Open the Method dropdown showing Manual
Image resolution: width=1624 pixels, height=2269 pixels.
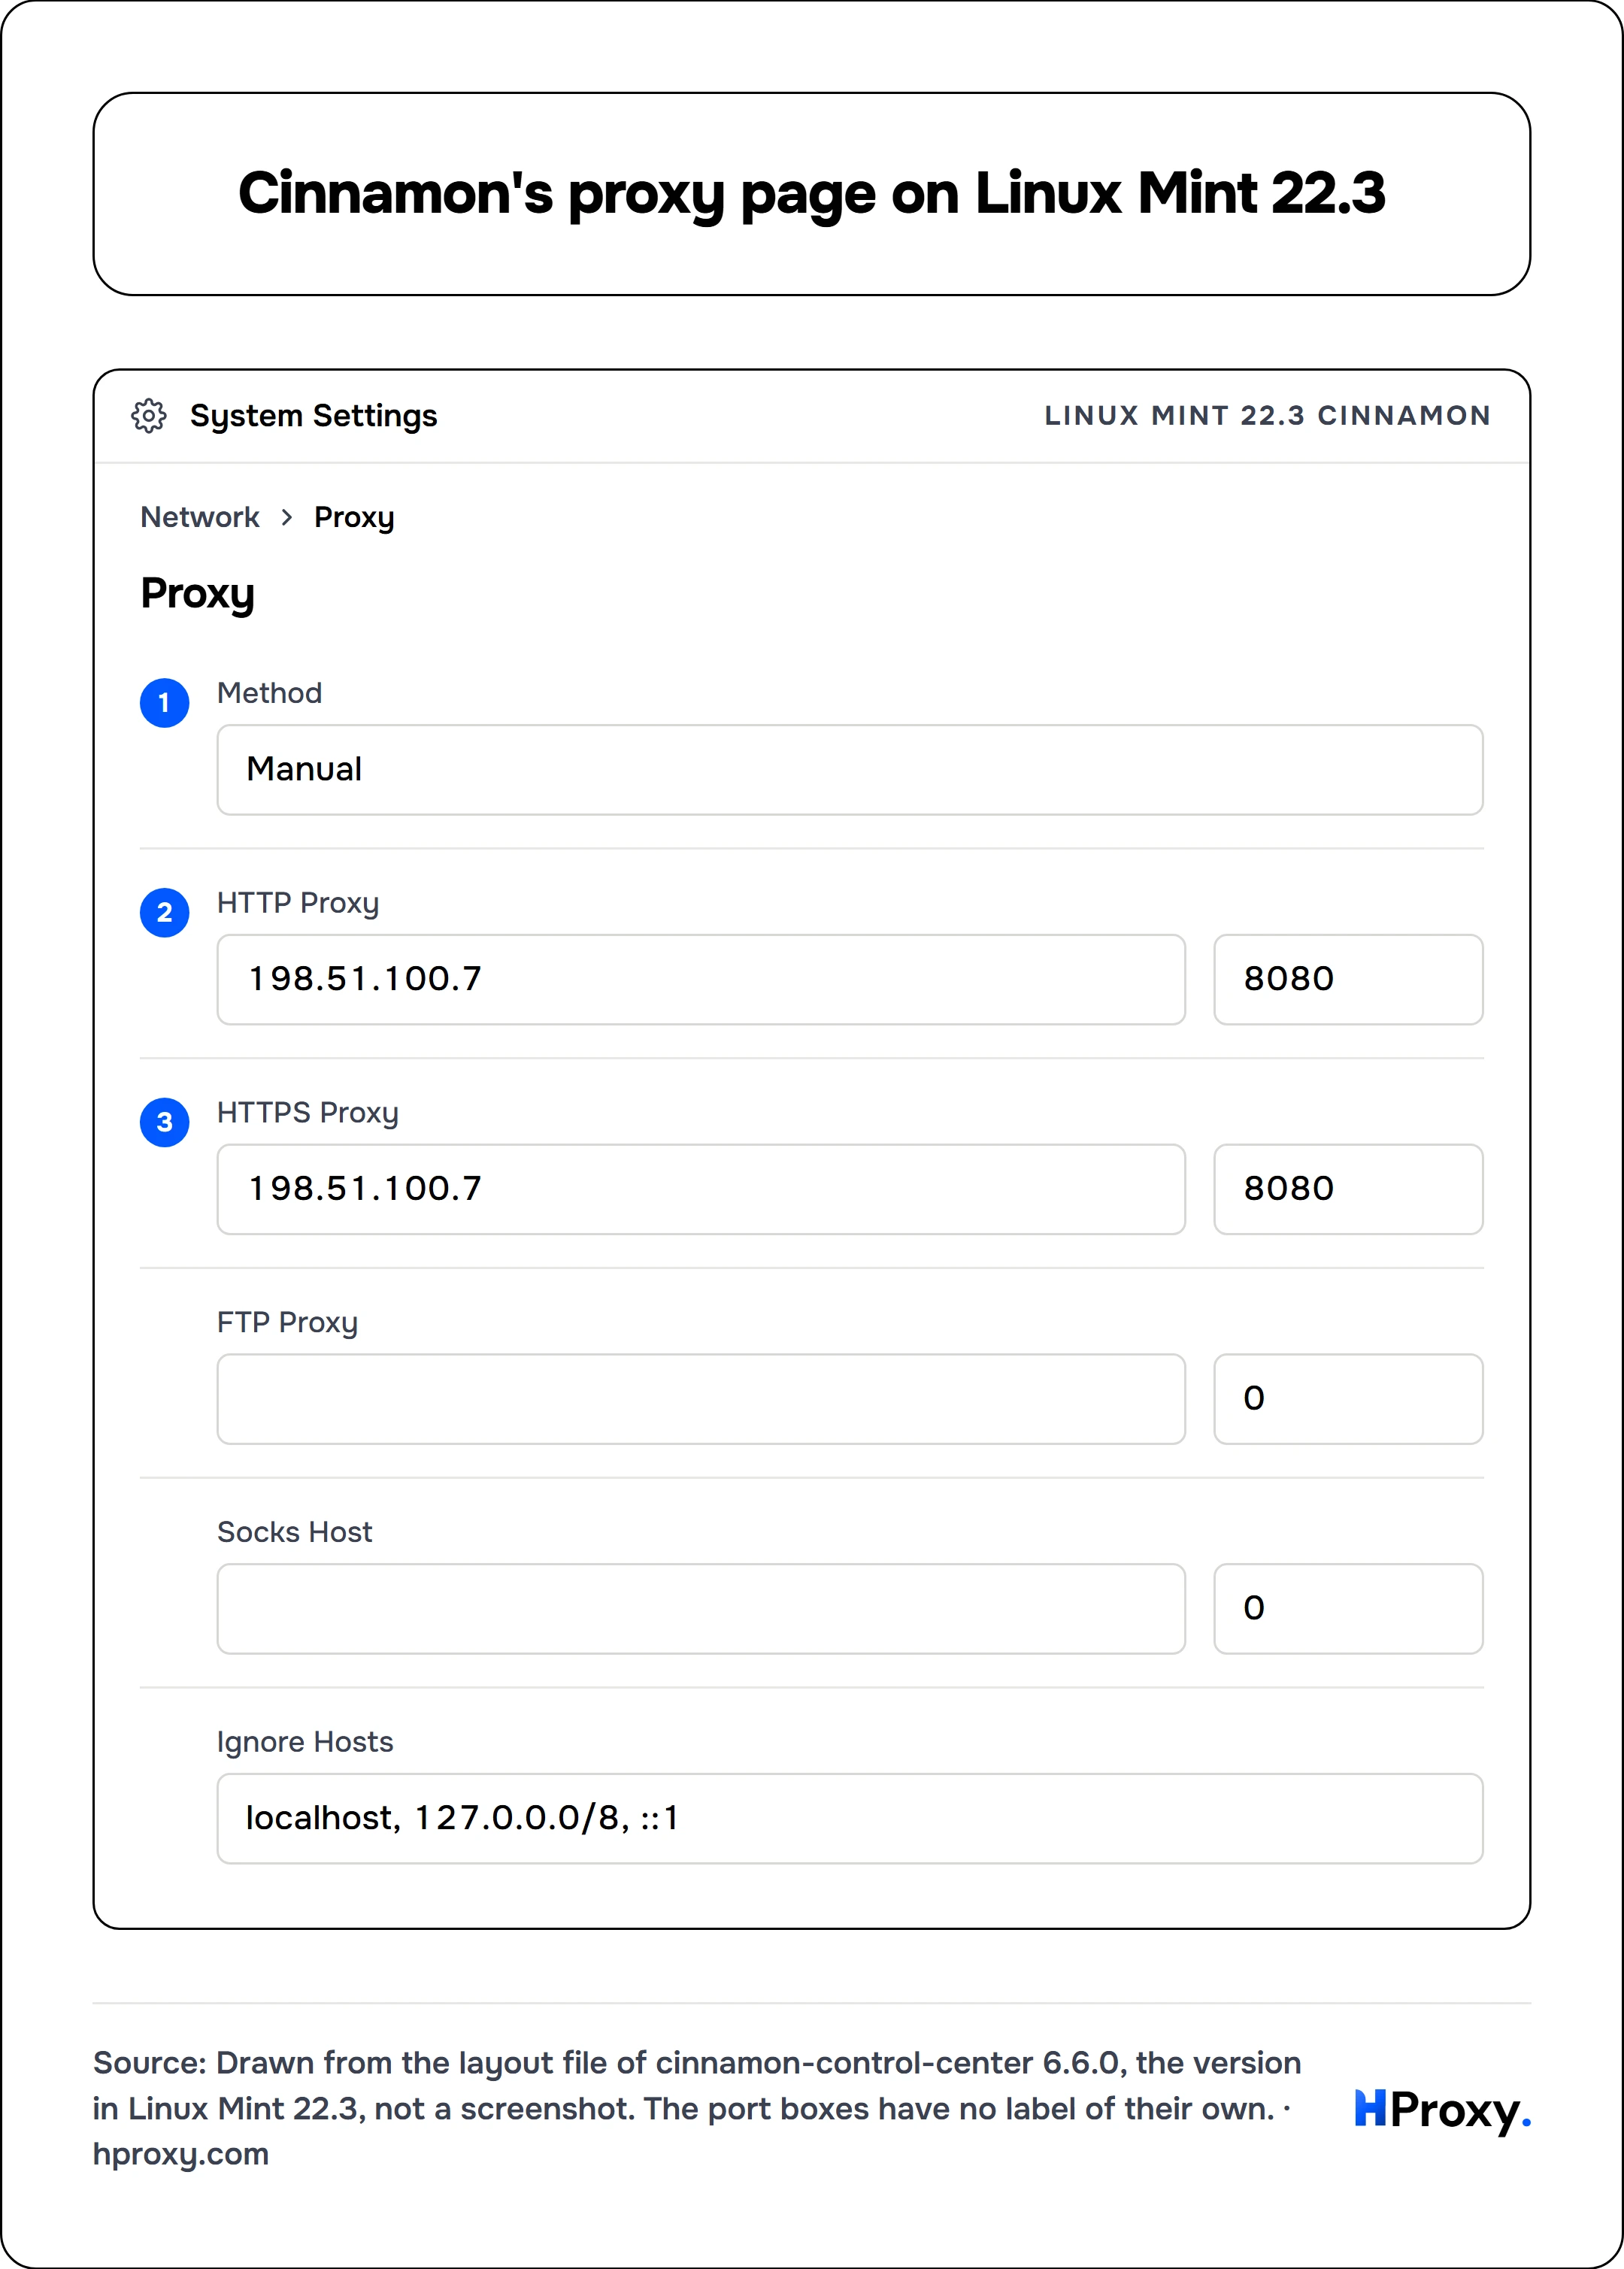849,769
